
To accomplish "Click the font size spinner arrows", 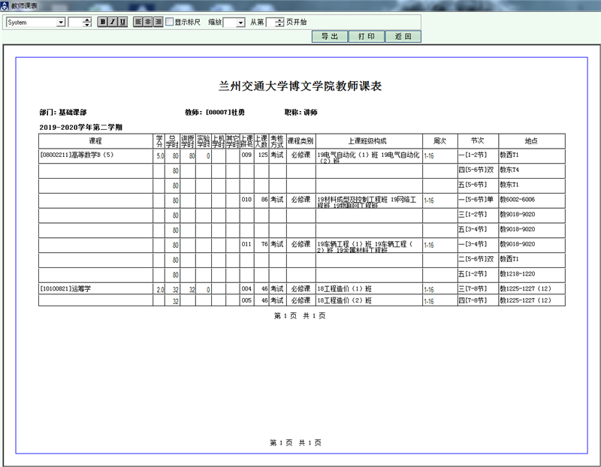I will [88, 23].
